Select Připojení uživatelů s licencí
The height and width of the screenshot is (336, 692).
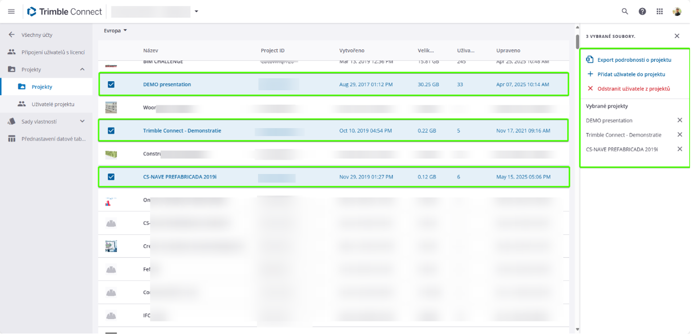(x=53, y=52)
